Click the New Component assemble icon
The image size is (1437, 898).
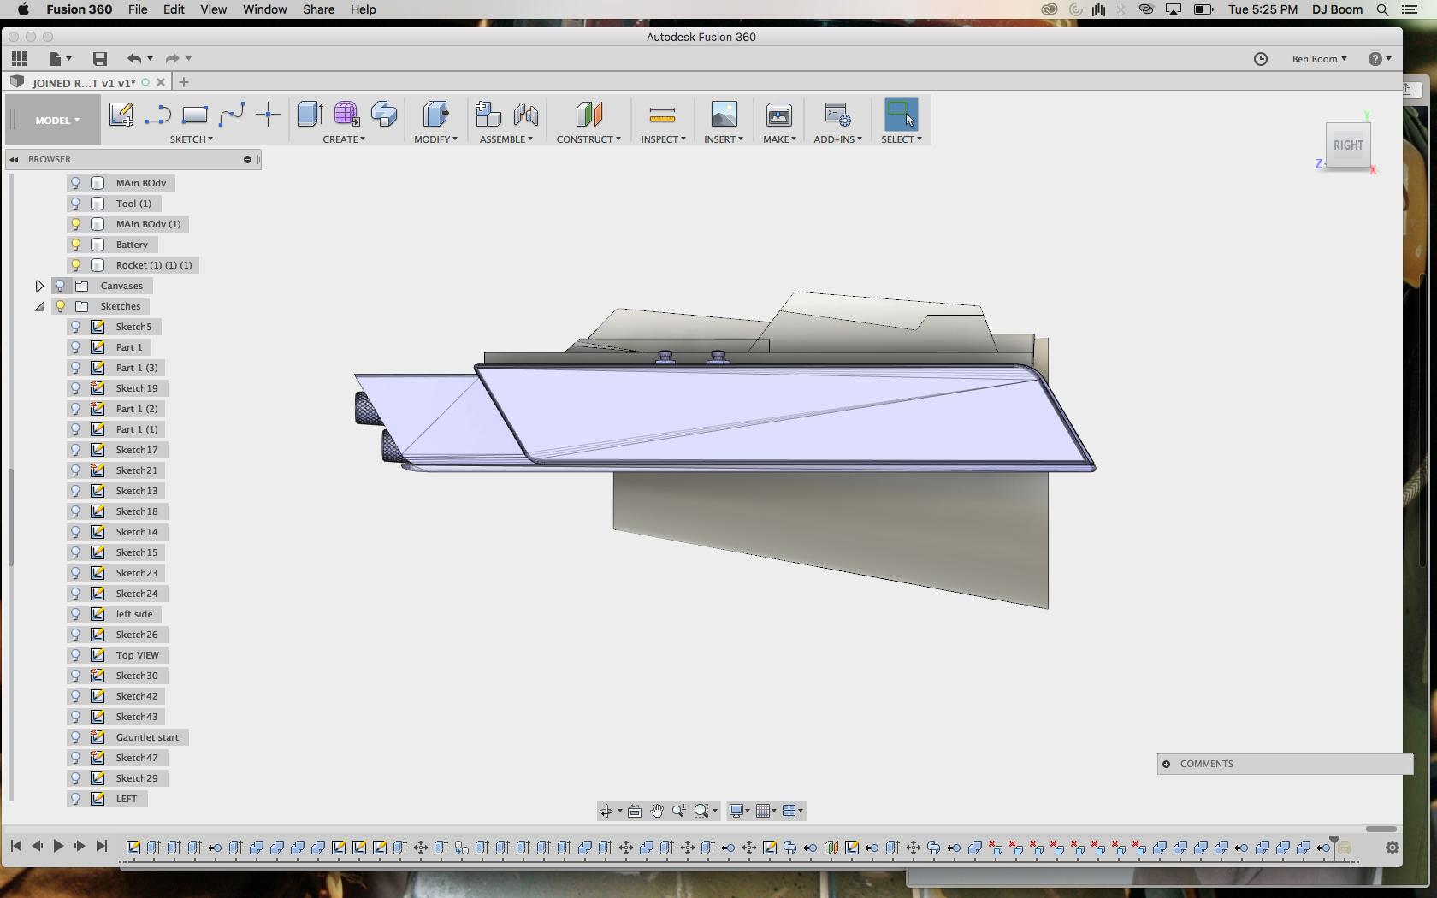[488, 114]
